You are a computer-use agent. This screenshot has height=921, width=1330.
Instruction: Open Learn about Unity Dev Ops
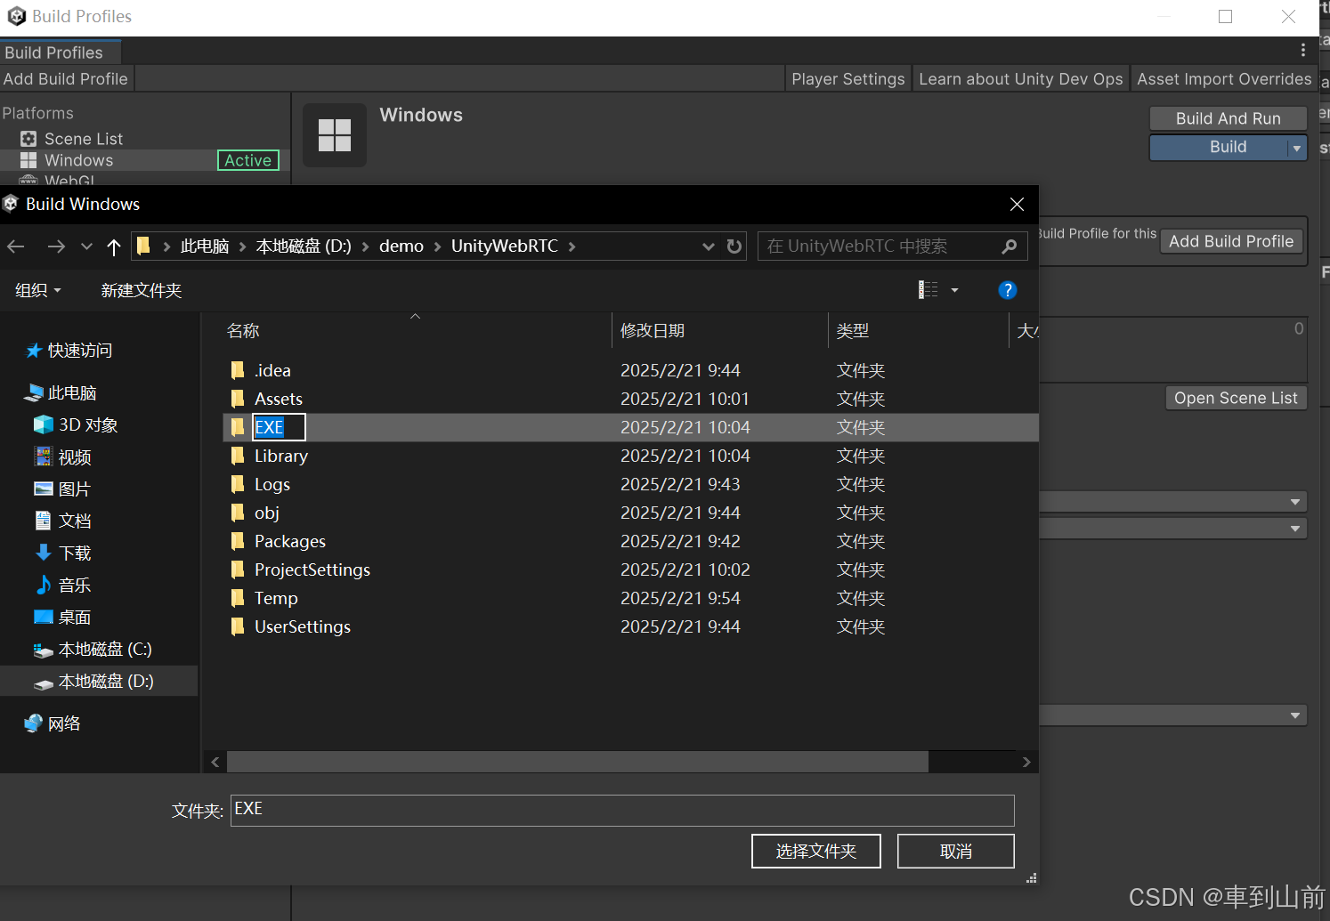(x=1021, y=79)
